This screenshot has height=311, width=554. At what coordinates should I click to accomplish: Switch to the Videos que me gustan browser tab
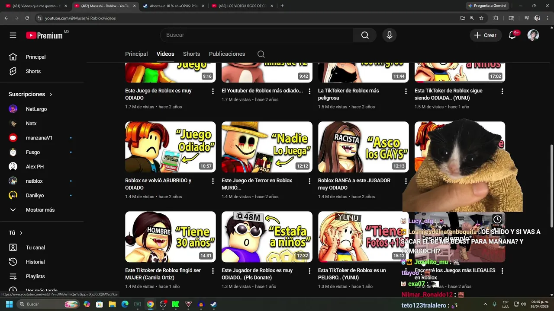(35, 6)
